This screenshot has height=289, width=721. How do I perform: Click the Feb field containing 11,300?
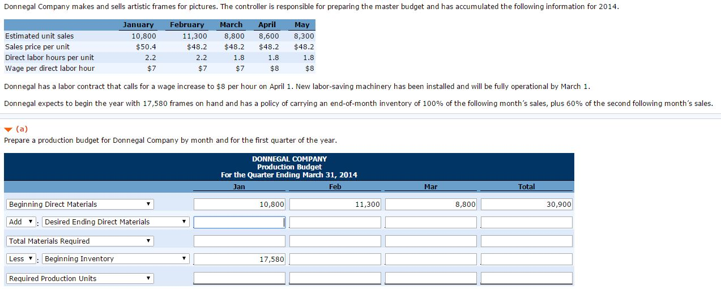tap(335, 205)
